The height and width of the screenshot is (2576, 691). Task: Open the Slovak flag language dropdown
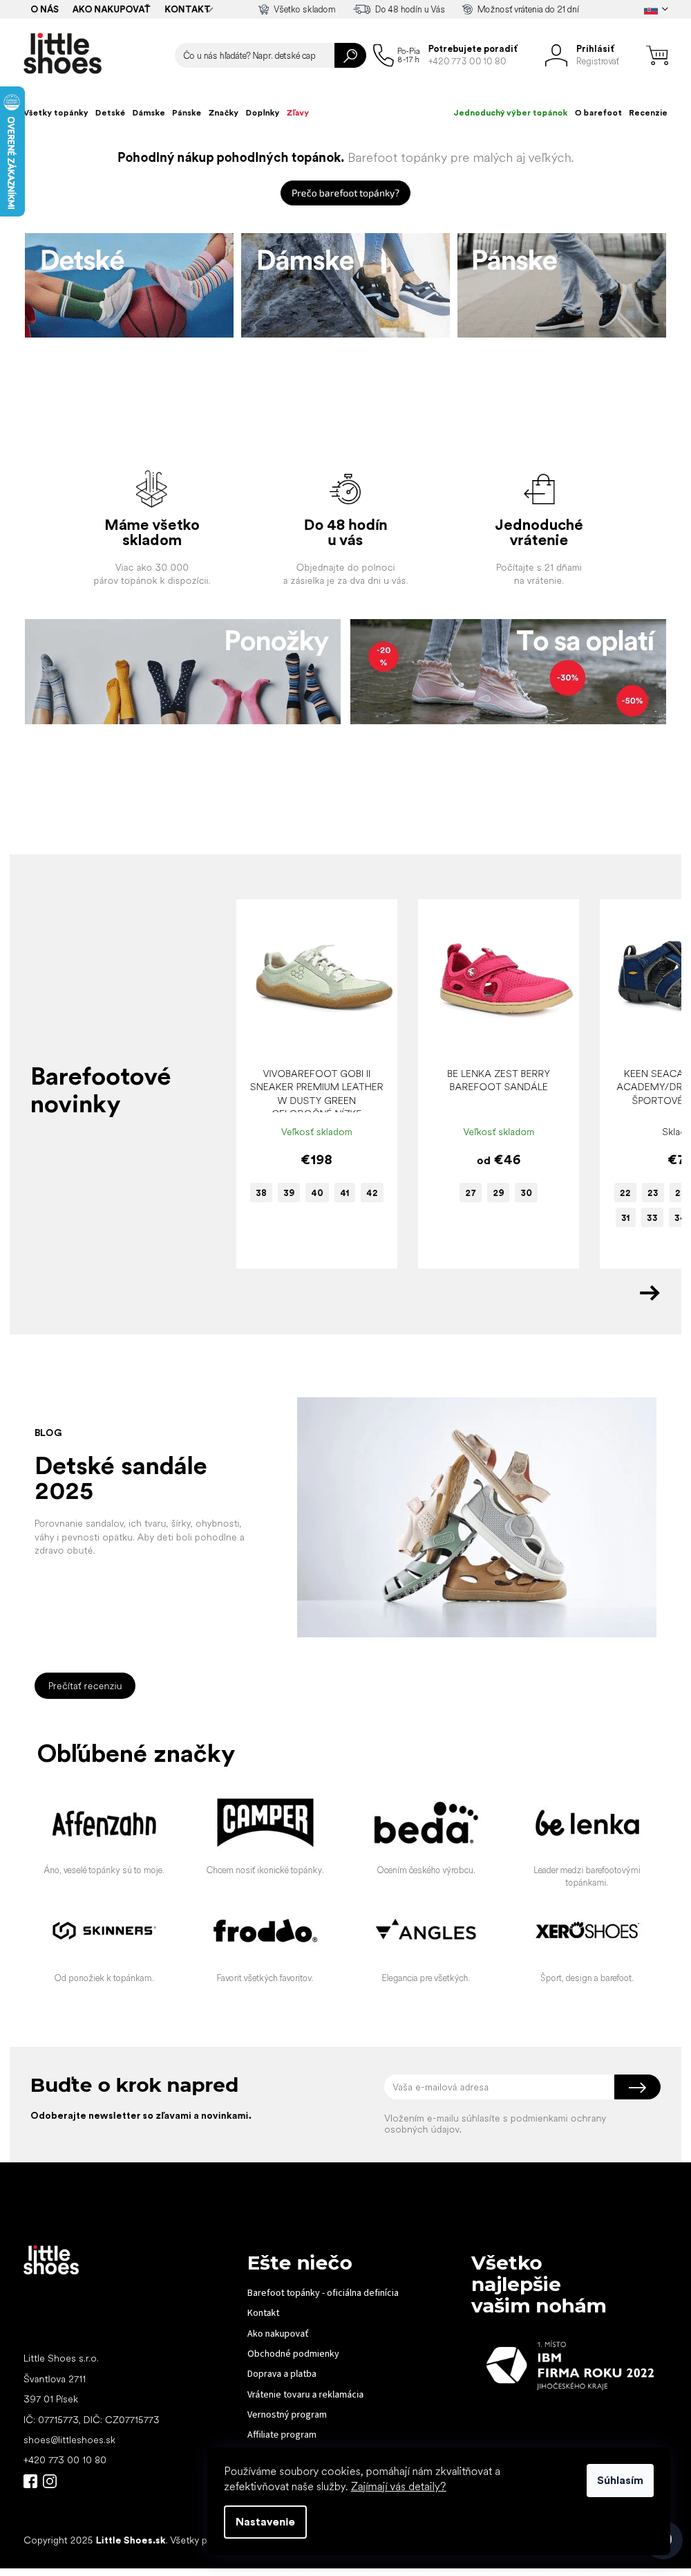pyautogui.click(x=656, y=9)
